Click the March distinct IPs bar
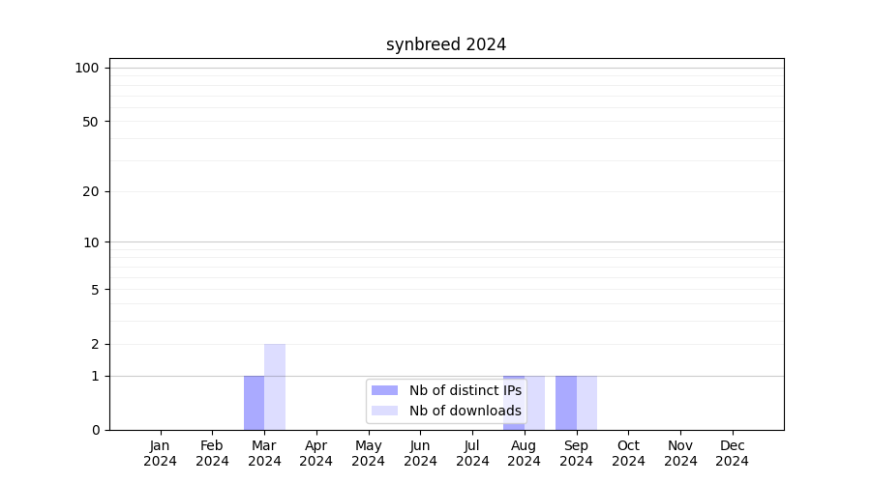This screenshot has height=483, width=871. [254, 402]
